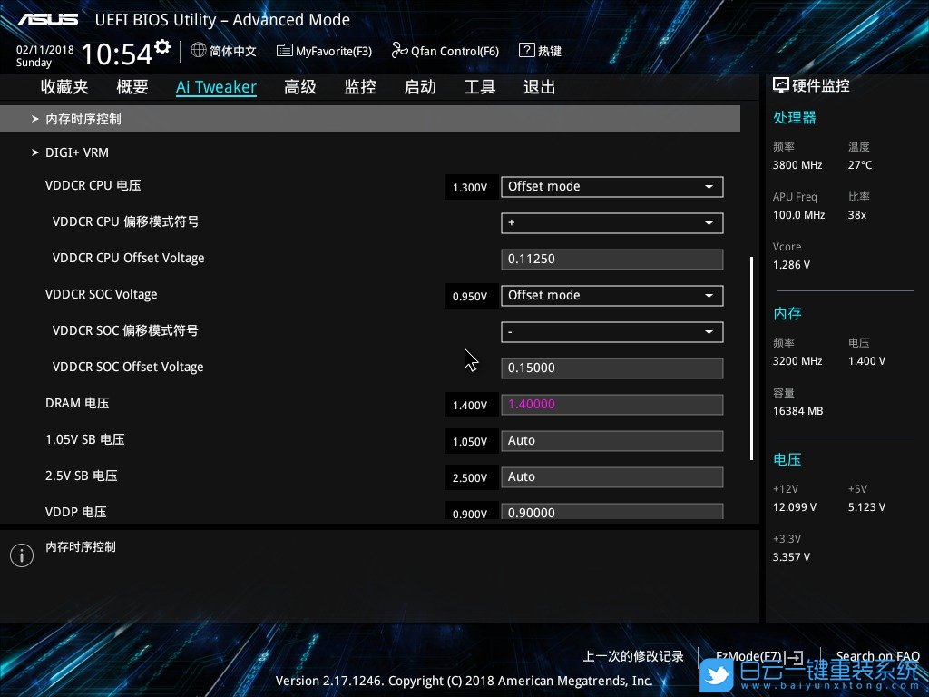Switch to the 监控 tab
This screenshot has width=929, height=697.
click(360, 86)
